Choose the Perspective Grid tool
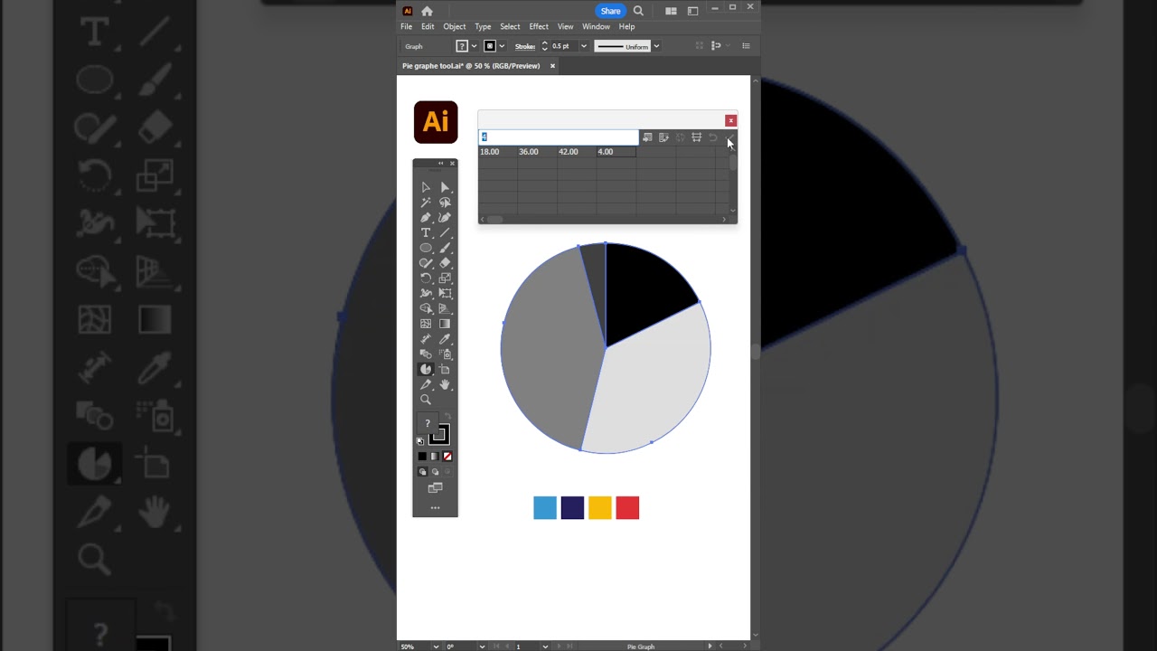This screenshot has width=1157, height=651. [x=445, y=308]
